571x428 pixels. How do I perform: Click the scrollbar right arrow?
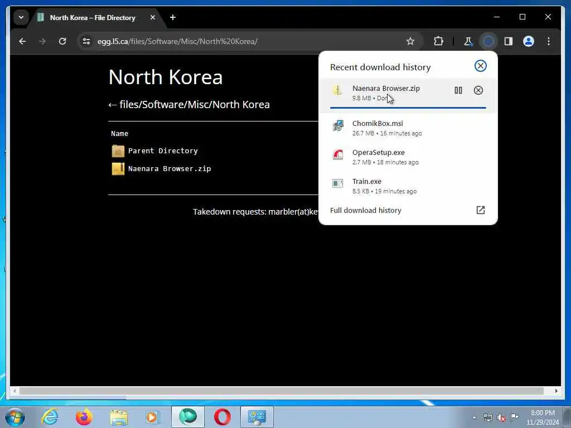tap(556, 391)
